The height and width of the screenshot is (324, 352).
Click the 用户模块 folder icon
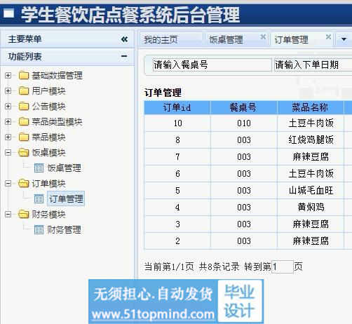click(x=24, y=90)
